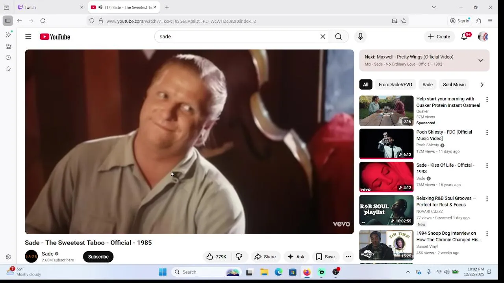Image resolution: width=504 pixels, height=283 pixels.
Task: Show hidden system tray icons
Action: coord(408,272)
